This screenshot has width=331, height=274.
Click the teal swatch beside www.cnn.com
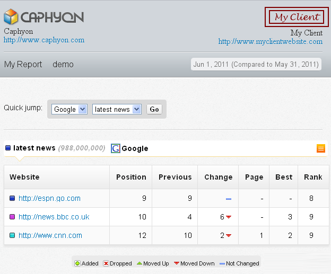click(x=12, y=236)
